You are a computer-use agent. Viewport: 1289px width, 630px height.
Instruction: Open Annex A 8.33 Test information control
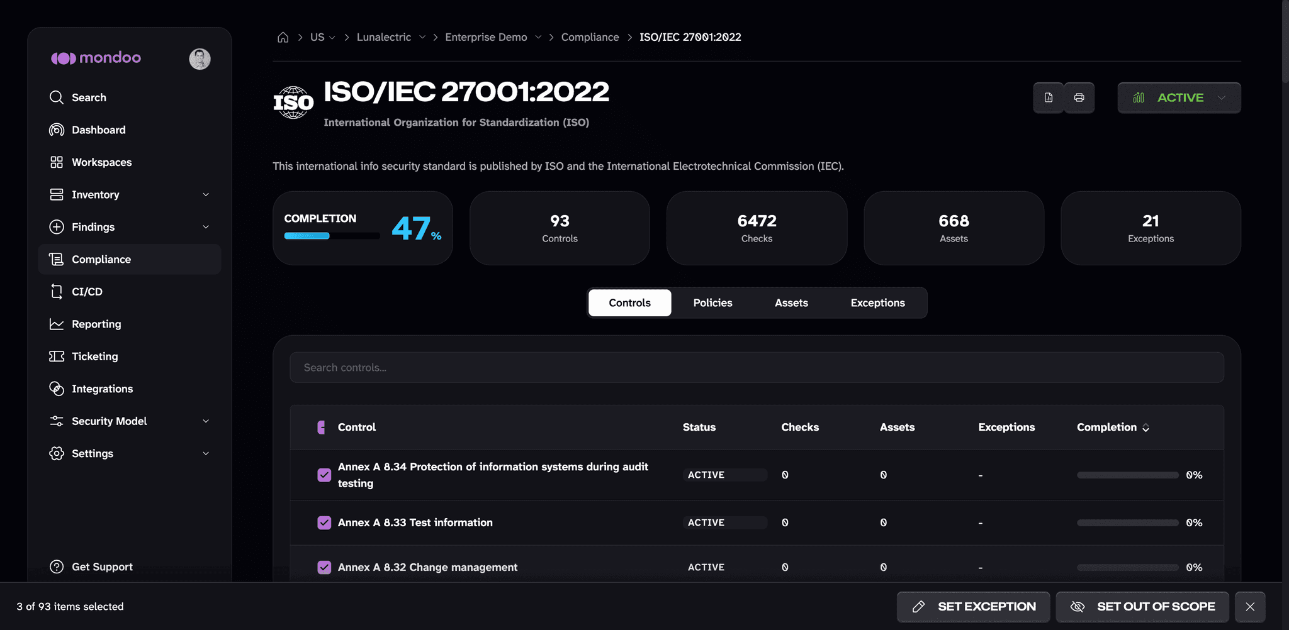coord(415,522)
